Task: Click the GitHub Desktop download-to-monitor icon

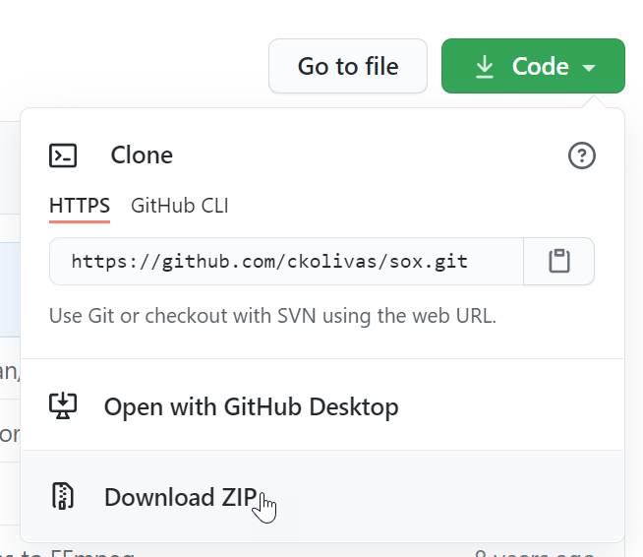Action: point(63,405)
